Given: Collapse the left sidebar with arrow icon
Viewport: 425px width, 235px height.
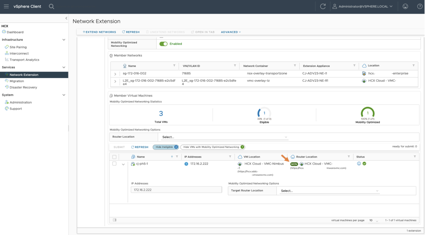Looking at the screenshot, I should point(66,18).
